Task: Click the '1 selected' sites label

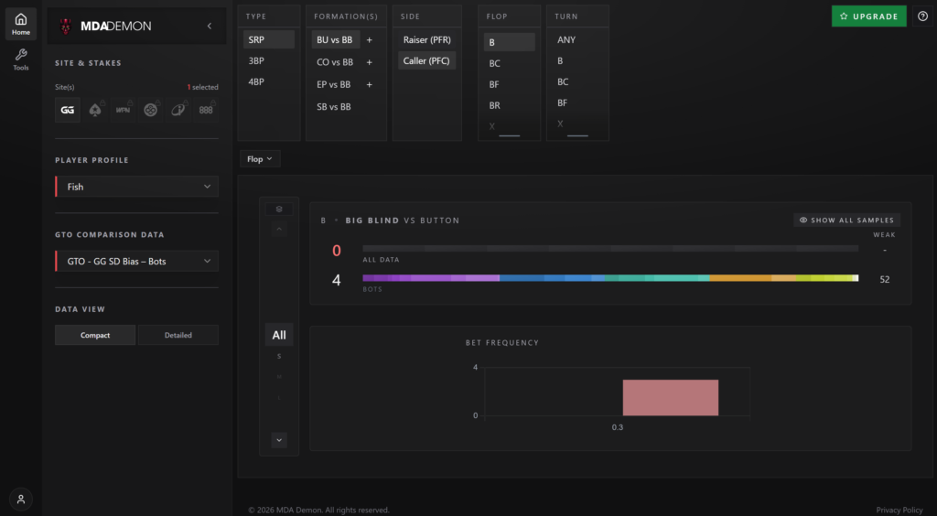Action: tap(202, 87)
